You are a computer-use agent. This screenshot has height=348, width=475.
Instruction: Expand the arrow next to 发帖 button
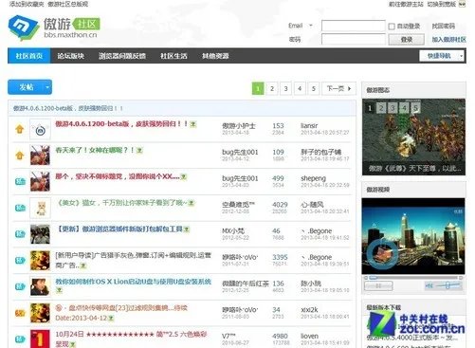click(x=47, y=87)
